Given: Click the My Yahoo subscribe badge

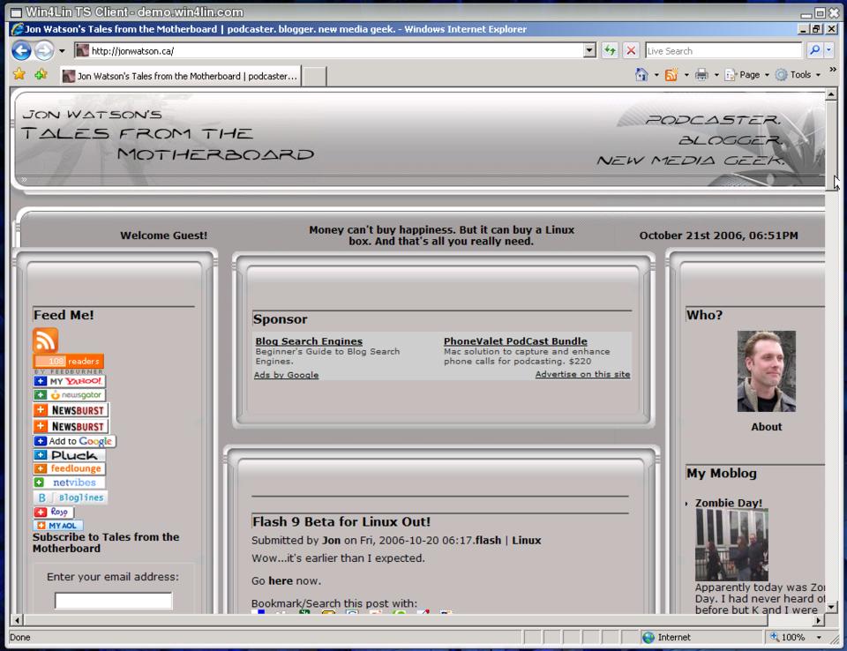Looking at the screenshot, I should [x=70, y=381].
